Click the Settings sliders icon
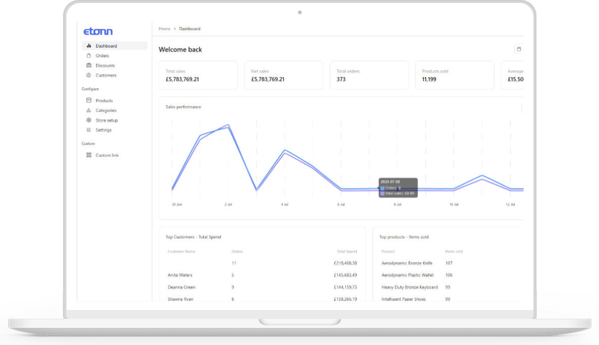 pyautogui.click(x=89, y=130)
